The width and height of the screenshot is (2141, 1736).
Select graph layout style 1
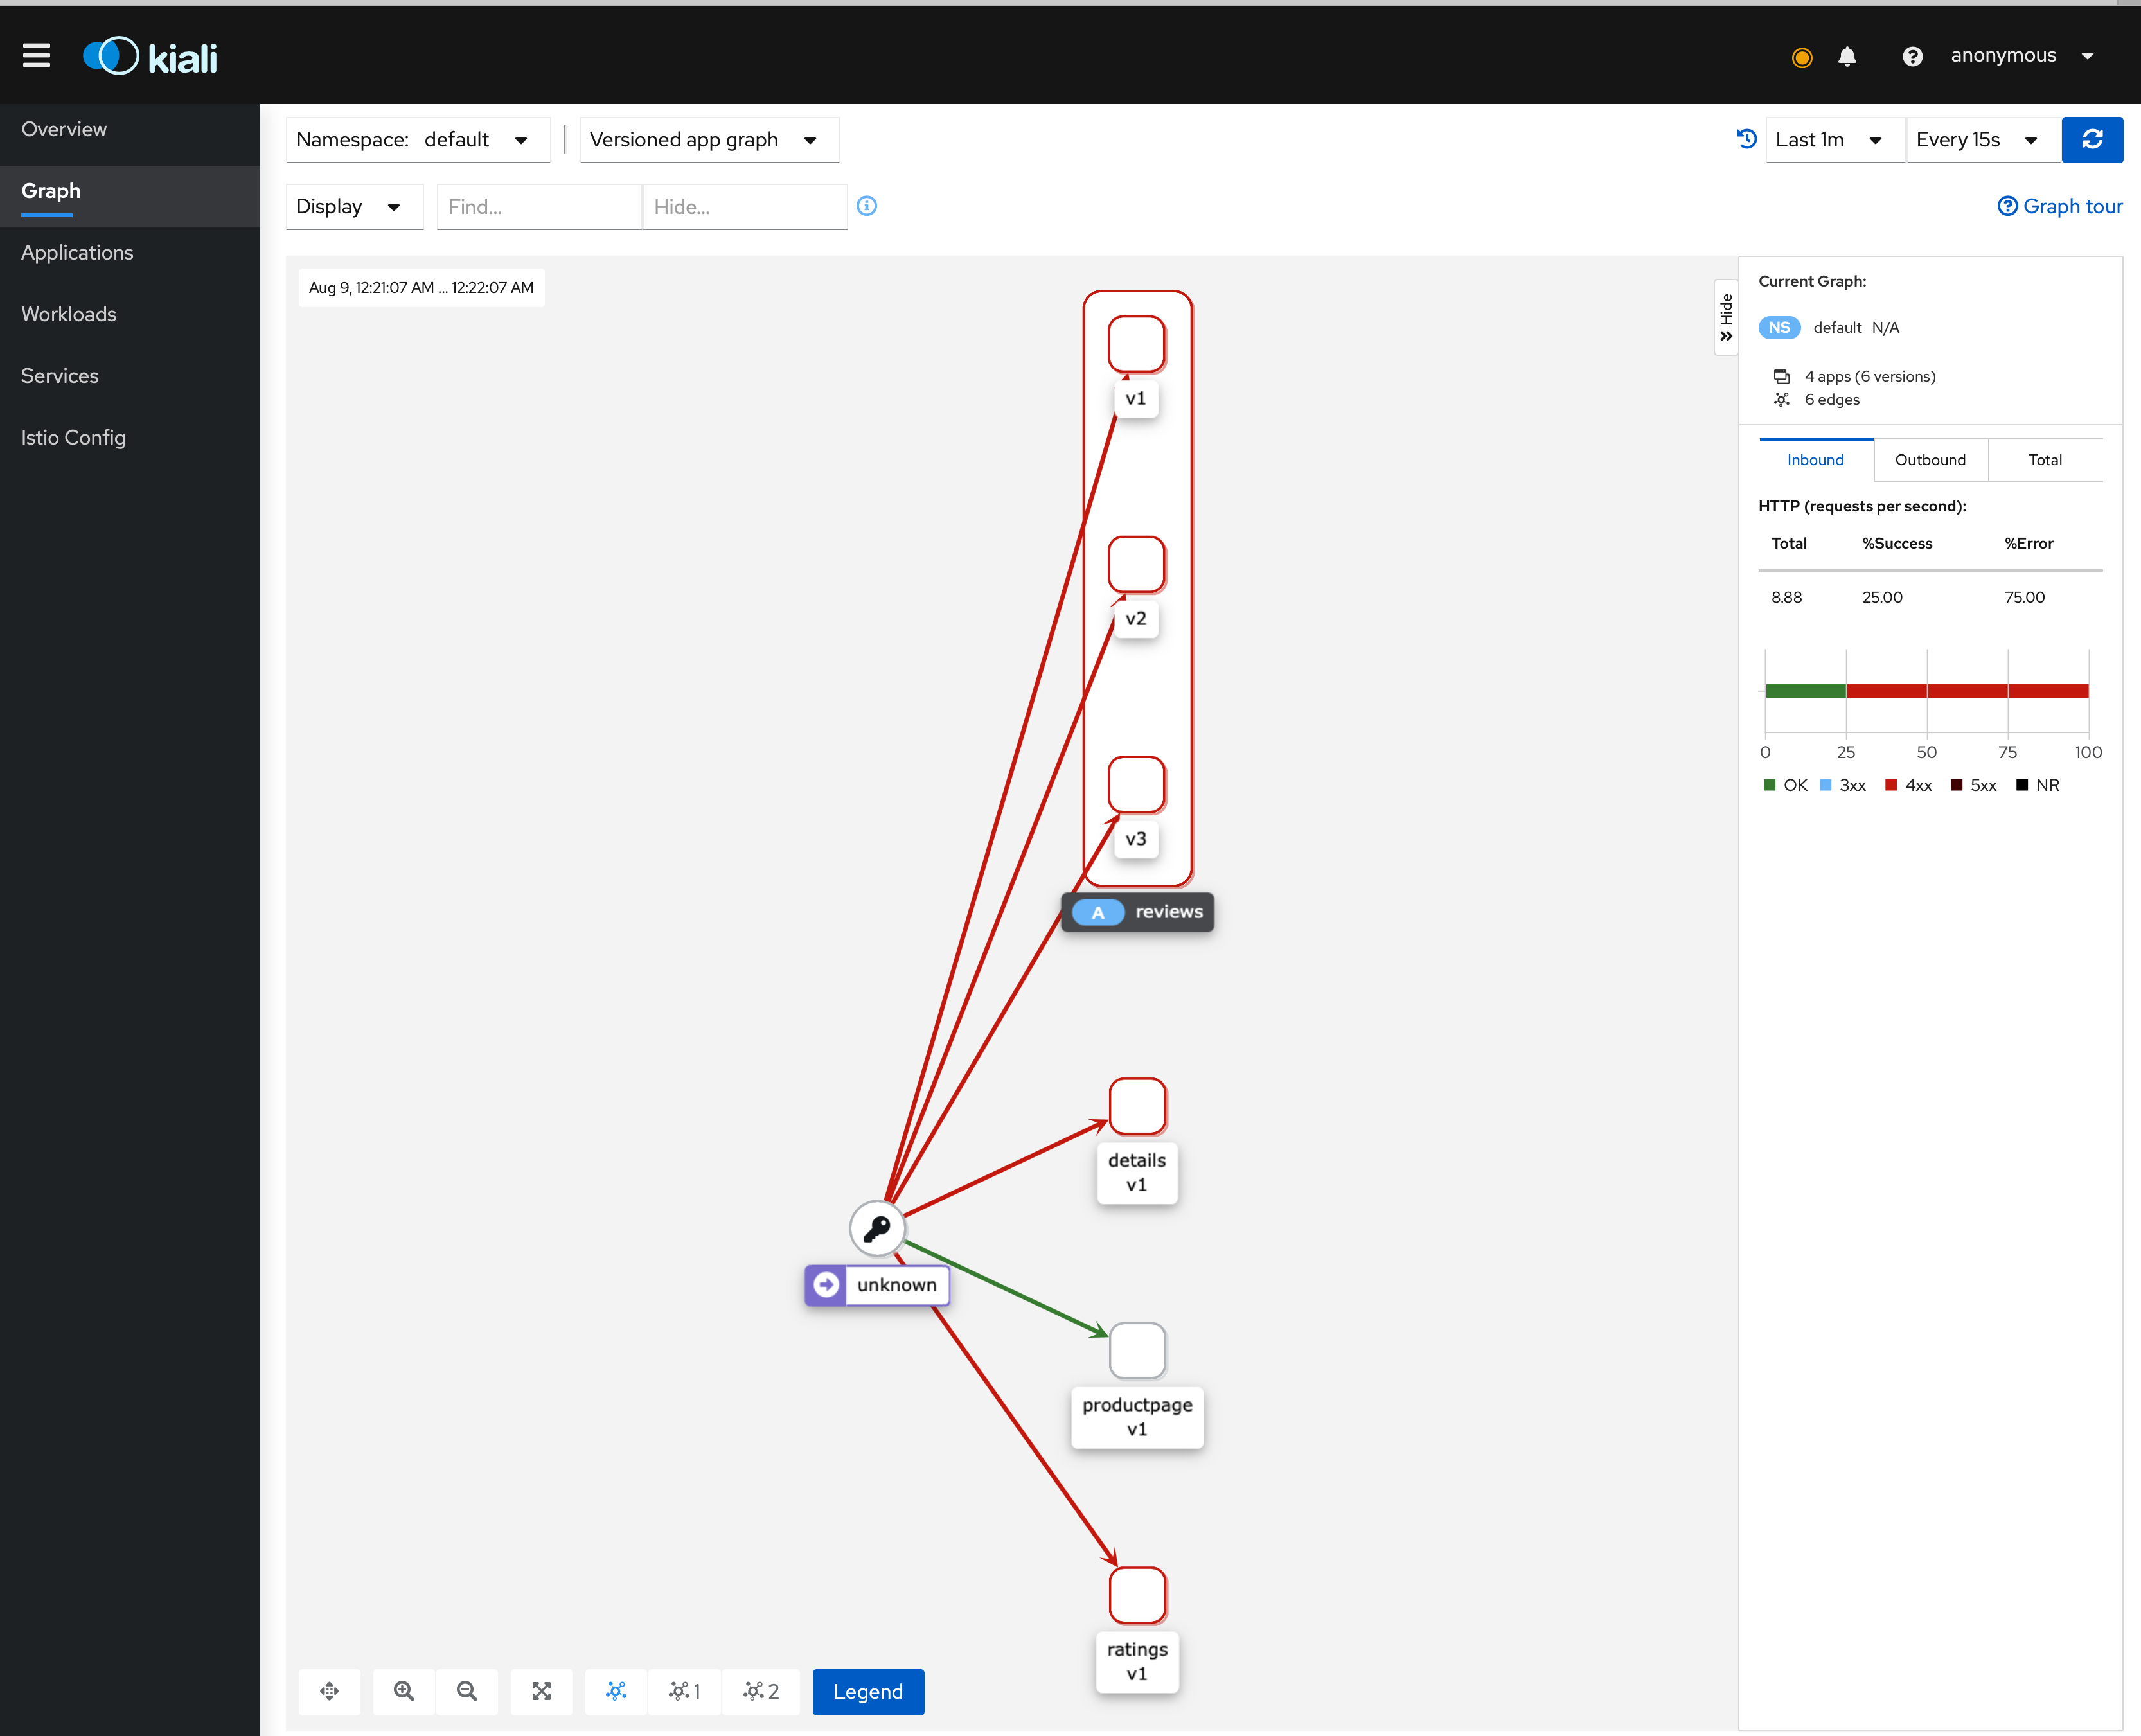(685, 1691)
